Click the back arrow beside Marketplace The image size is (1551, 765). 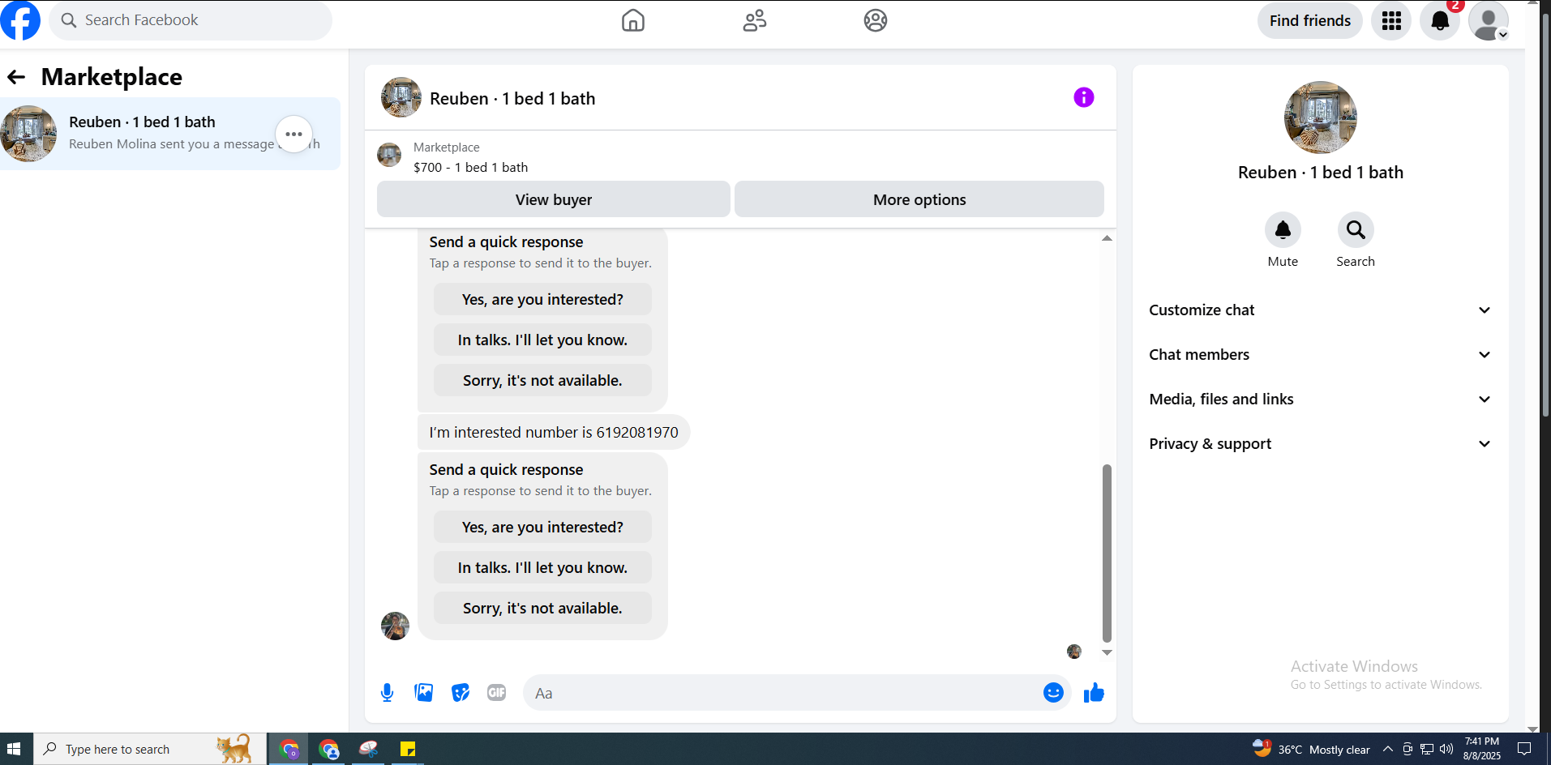coord(16,77)
